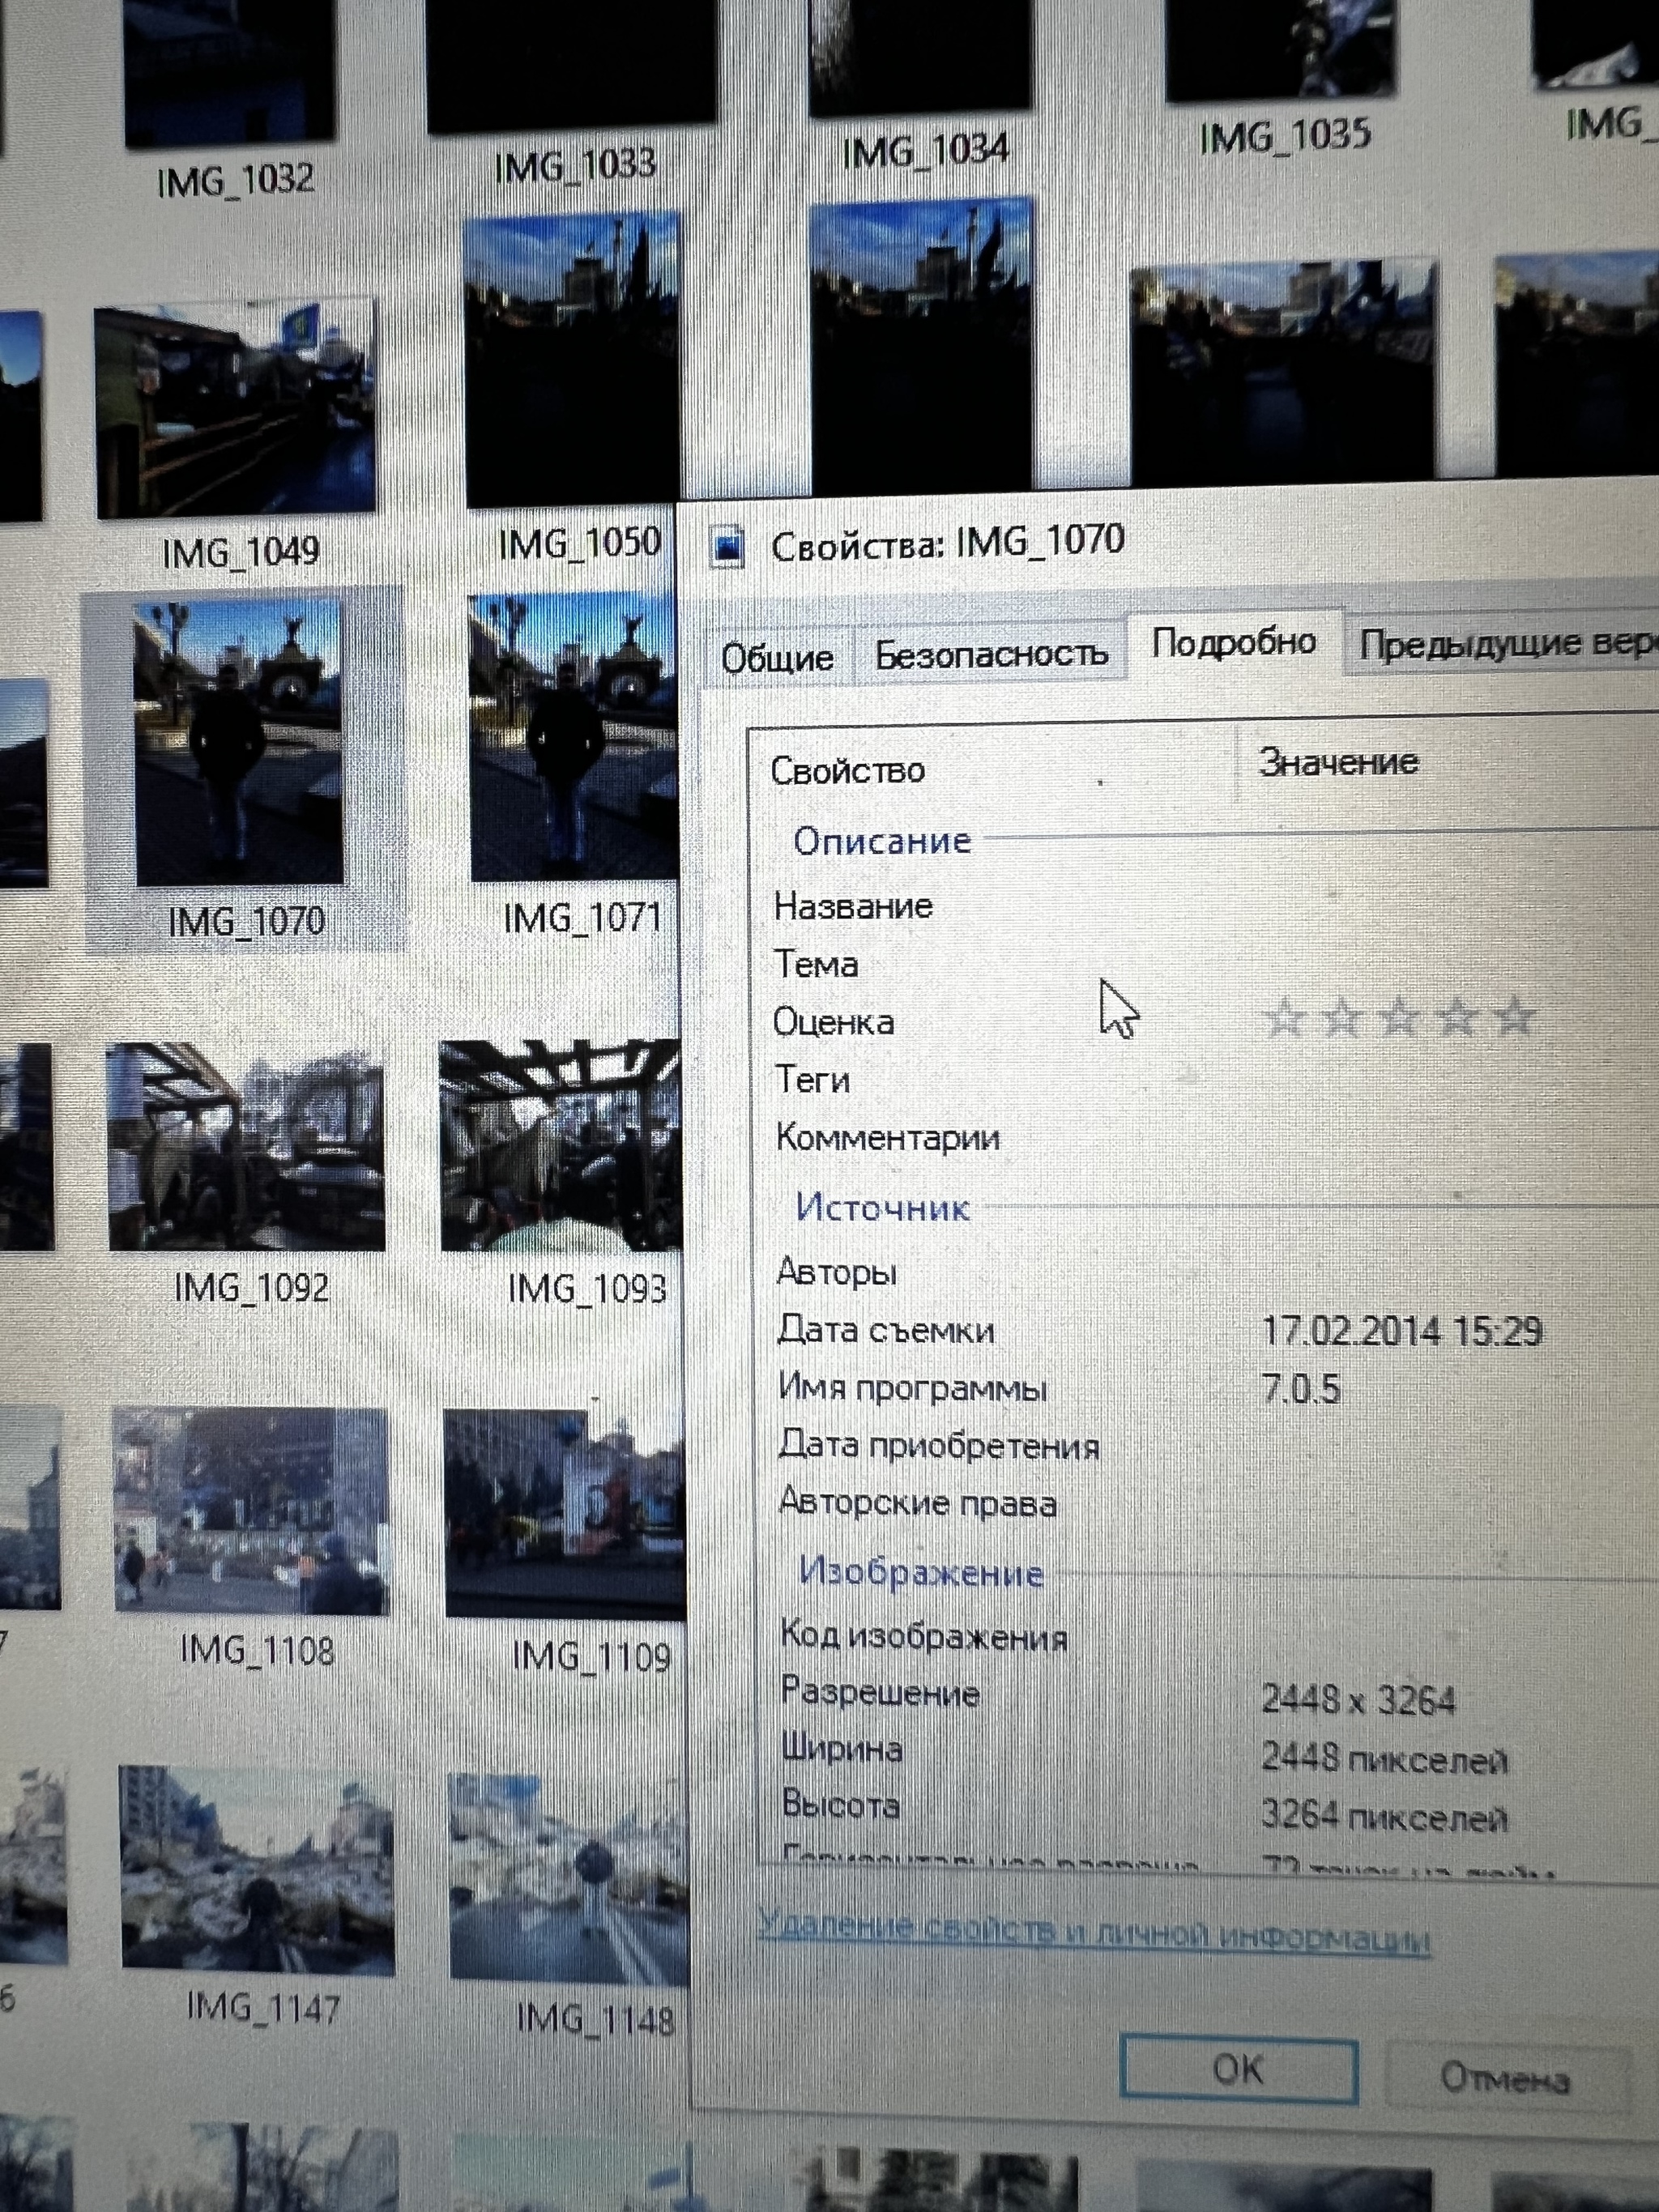
Task: Select the IMG_1092 thumbnail image
Action: tap(246, 1146)
